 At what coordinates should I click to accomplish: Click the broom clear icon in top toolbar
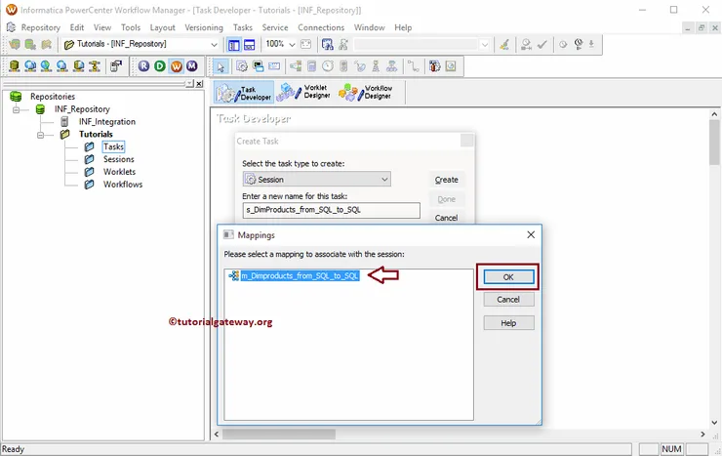tap(504, 45)
